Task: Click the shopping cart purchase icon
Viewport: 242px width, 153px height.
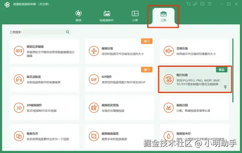Action: [x=188, y=4]
